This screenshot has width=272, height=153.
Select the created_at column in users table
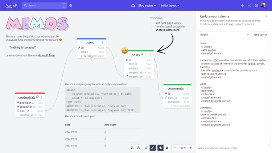(91, 56)
